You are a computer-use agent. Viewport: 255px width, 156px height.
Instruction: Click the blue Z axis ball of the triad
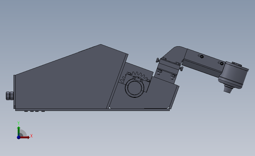pos(19,137)
